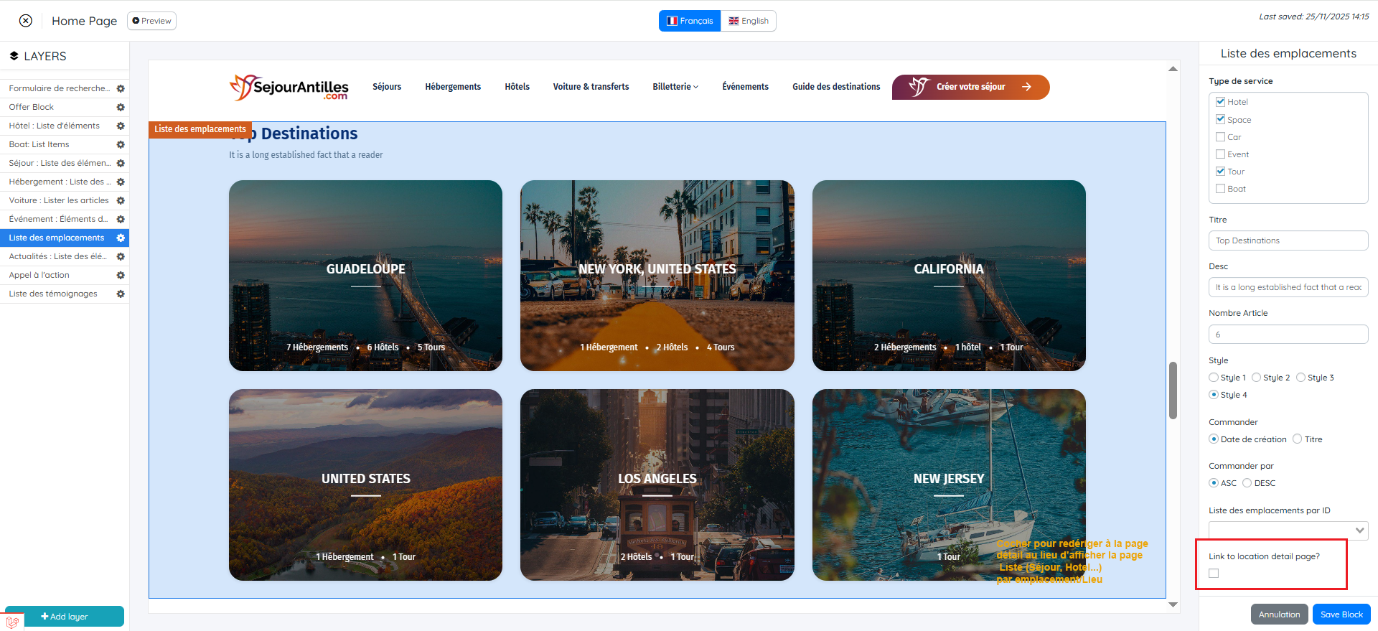Open settings gear for Offer Block layer
The width and height of the screenshot is (1378, 631).
(x=121, y=107)
